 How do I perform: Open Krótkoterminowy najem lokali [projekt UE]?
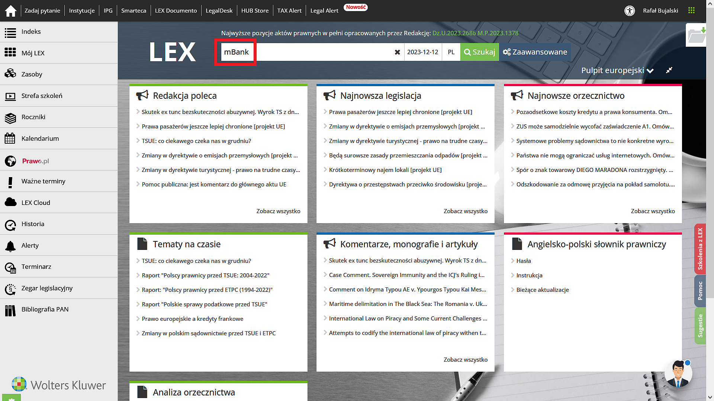tap(385, 170)
